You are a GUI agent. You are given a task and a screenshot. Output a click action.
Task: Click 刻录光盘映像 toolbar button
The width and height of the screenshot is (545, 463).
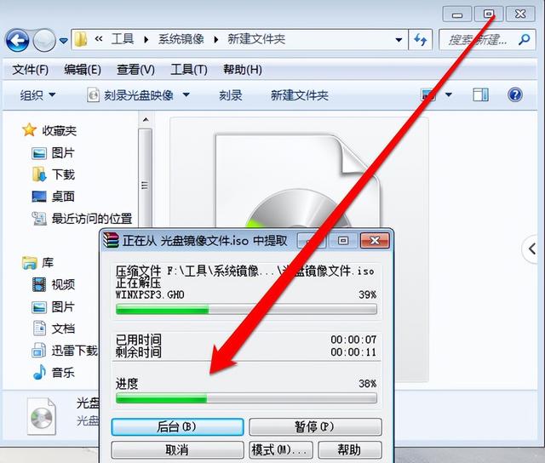tap(130, 94)
